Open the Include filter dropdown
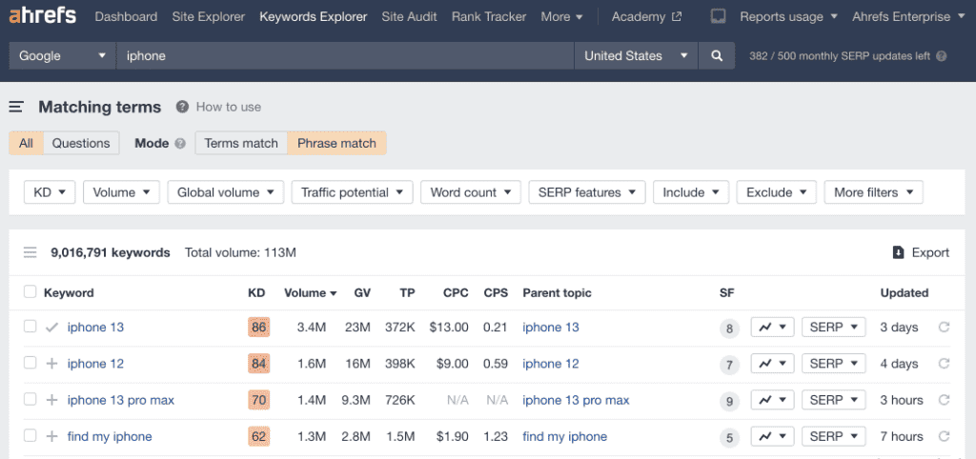The image size is (976, 459). (691, 192)
